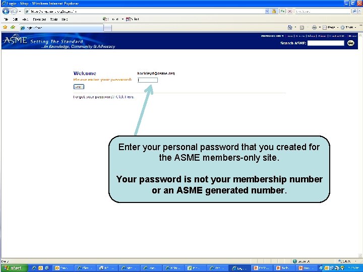Click the Favorites Center star icon
The width and height of the screenshot is (363, 272).
[x=5, y=27]
